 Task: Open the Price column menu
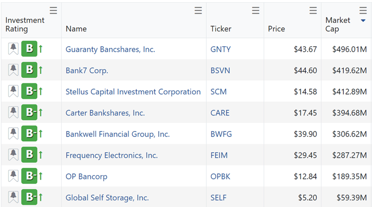(313, 10)
